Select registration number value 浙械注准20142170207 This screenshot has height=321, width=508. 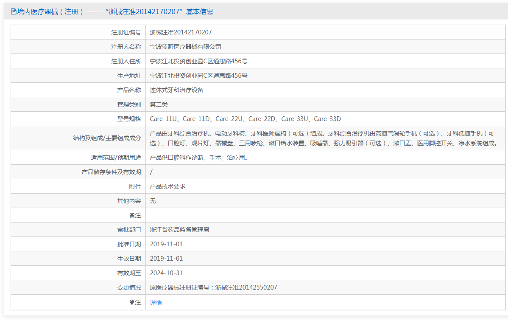[181, 32]
